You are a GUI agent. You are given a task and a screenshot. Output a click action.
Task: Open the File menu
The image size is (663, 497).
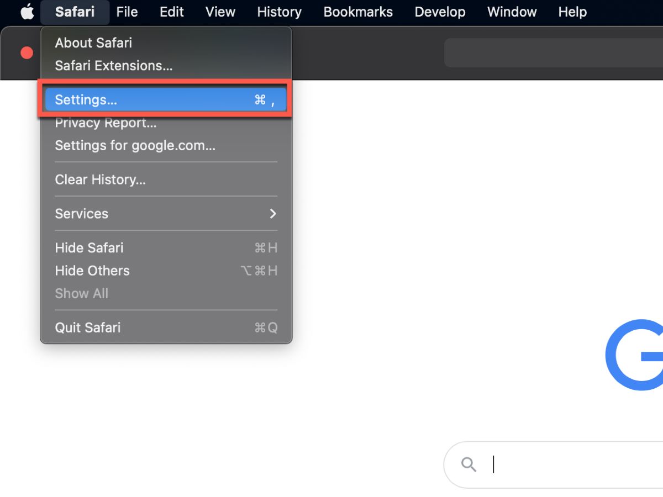127,12
